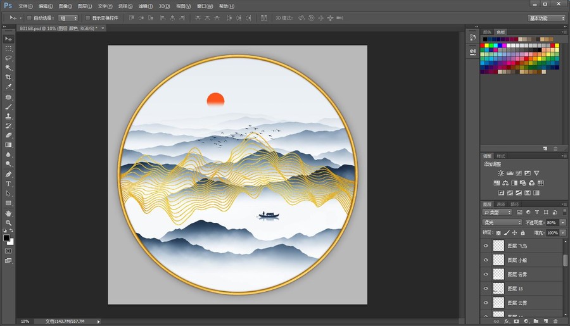Screen dimensions: 570x326
Task: Toggle lock transparent pixels
Action: (498, 233)
